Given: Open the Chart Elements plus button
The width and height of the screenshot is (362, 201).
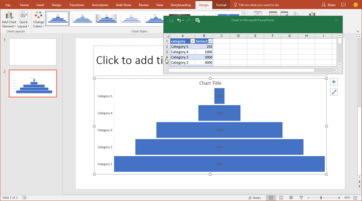Looking at the screenshot, I should coord(333,82).
